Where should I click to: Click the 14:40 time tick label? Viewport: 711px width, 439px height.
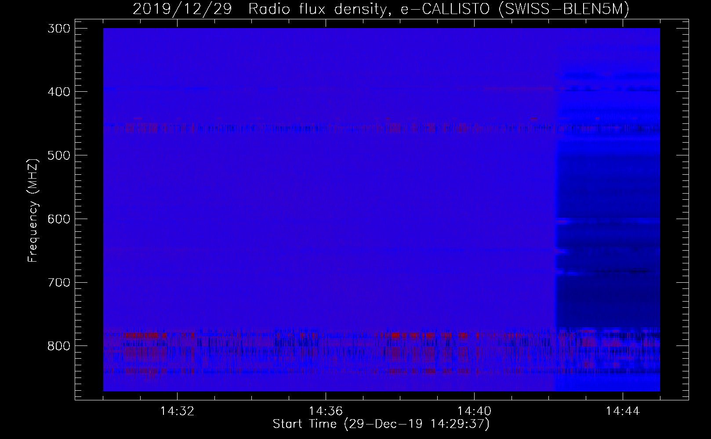click(474, 411)
